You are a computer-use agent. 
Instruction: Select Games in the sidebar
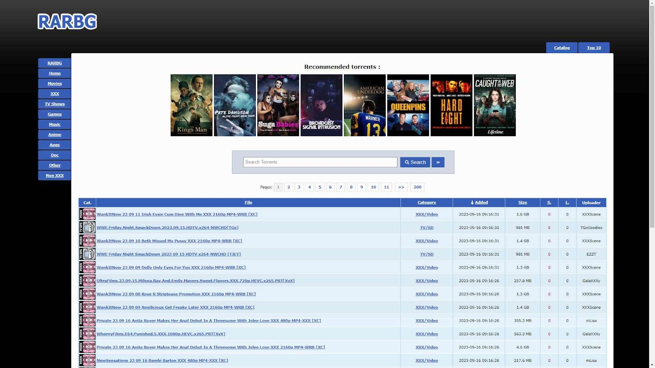point(54,114)
